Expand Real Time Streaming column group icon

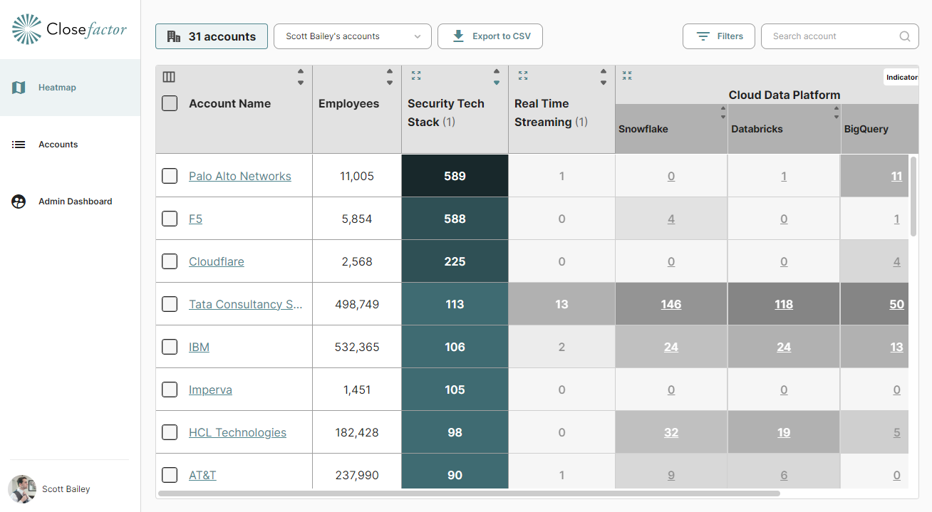click(x=523, y=75)
